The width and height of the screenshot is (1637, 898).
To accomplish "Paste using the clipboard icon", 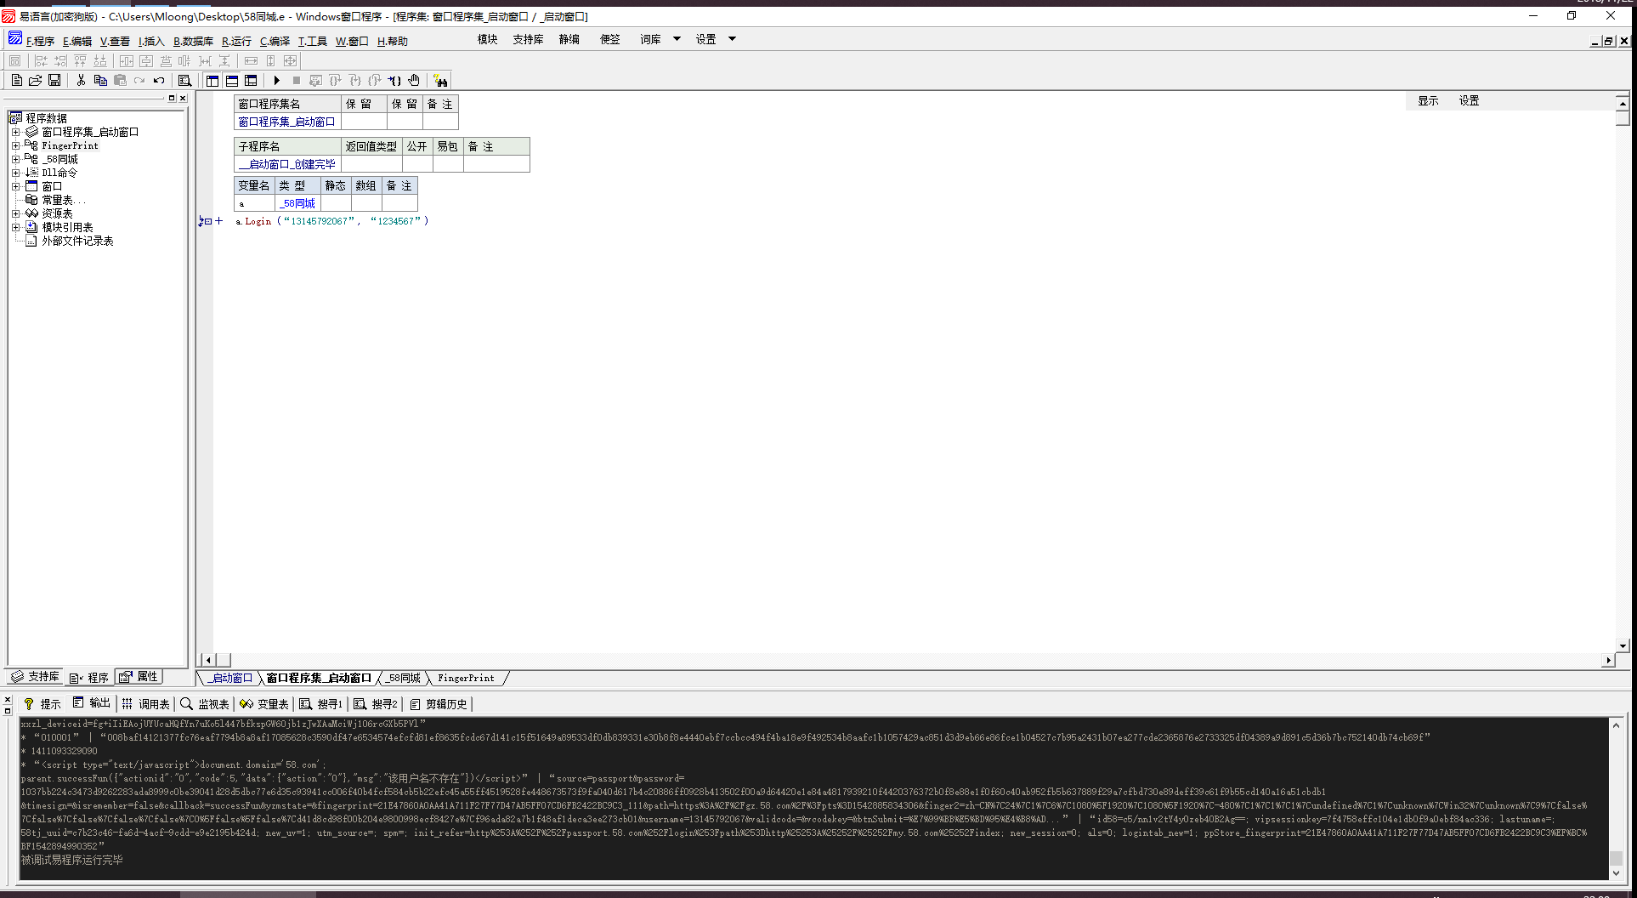I will point(120,80).
